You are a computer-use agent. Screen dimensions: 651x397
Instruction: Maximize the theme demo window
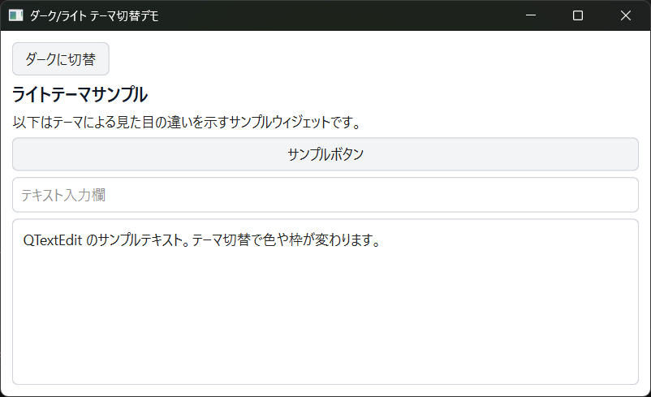(x=578, y=15)
